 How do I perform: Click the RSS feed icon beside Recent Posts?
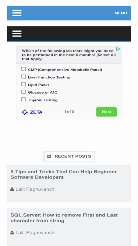pos(49,156)
